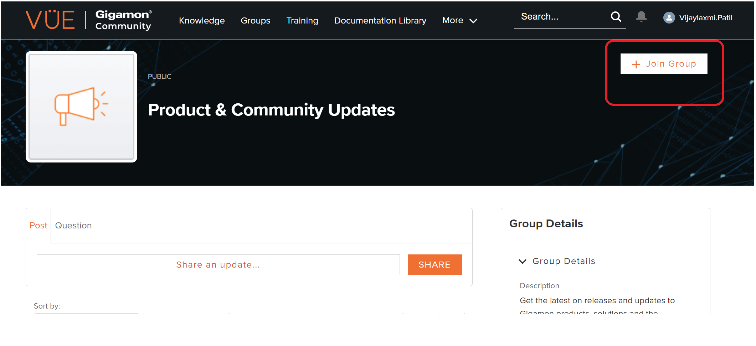Click the VÜE logo
756x346 pixels.
(50, 20)
